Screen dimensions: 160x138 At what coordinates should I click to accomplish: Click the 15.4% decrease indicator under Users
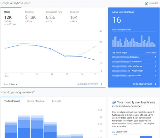(x=8, y=21)
